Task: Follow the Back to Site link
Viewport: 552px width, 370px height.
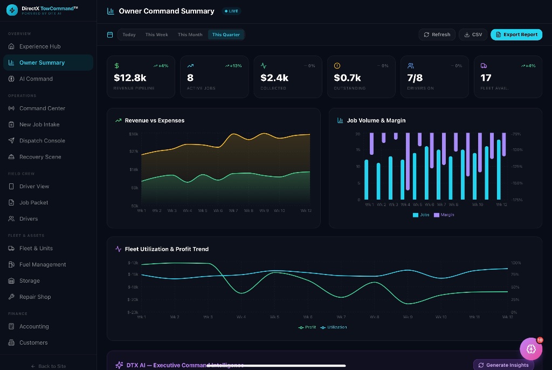Action: pos(49,366)
